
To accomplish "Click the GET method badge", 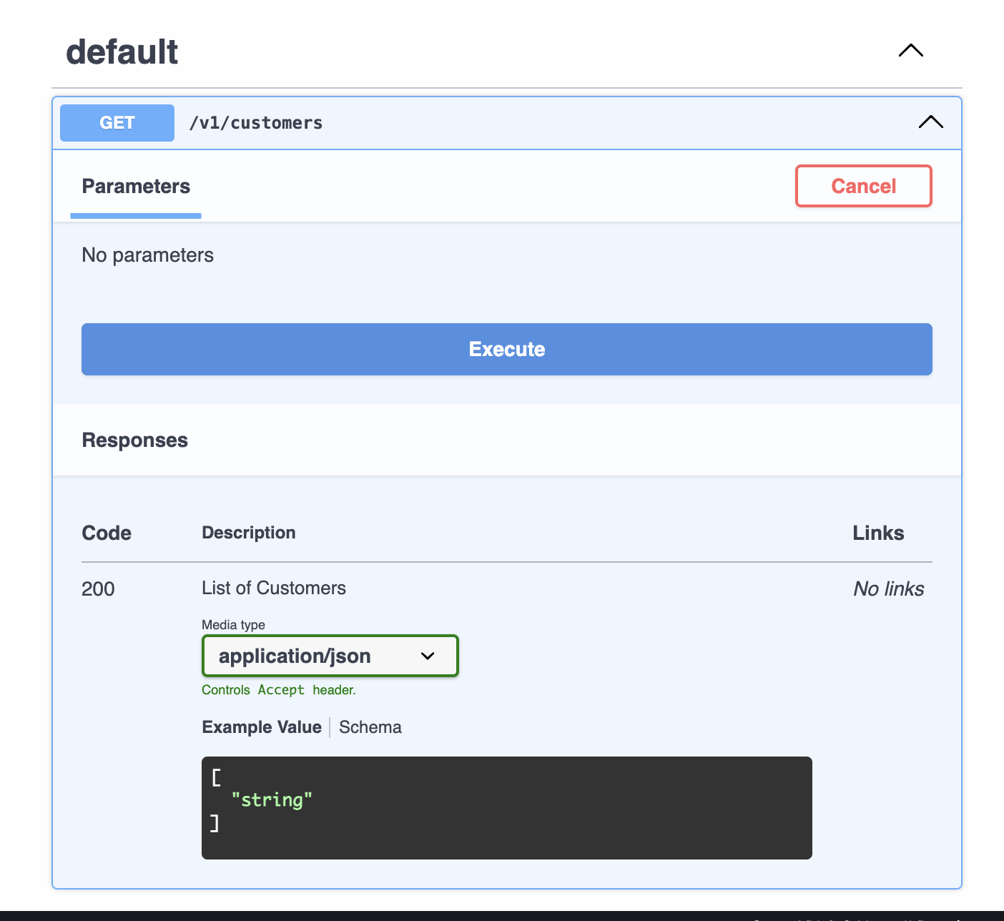I will 117,123.
